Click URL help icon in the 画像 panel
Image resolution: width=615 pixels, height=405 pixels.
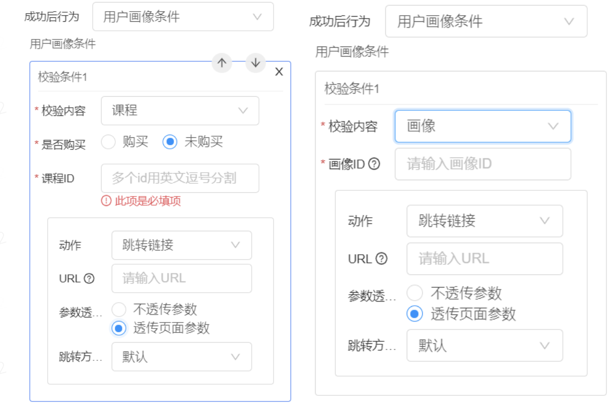pyautogui.click(x=381, y=259)
